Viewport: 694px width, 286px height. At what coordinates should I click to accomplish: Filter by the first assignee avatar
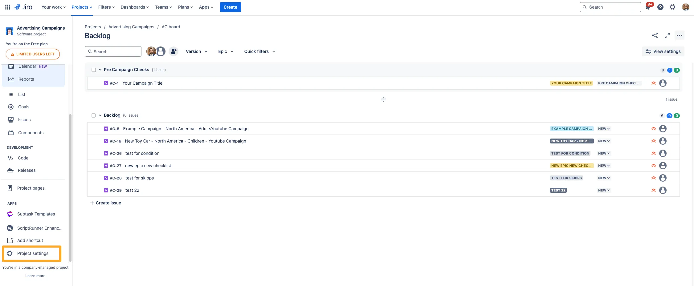pos(151,51)
